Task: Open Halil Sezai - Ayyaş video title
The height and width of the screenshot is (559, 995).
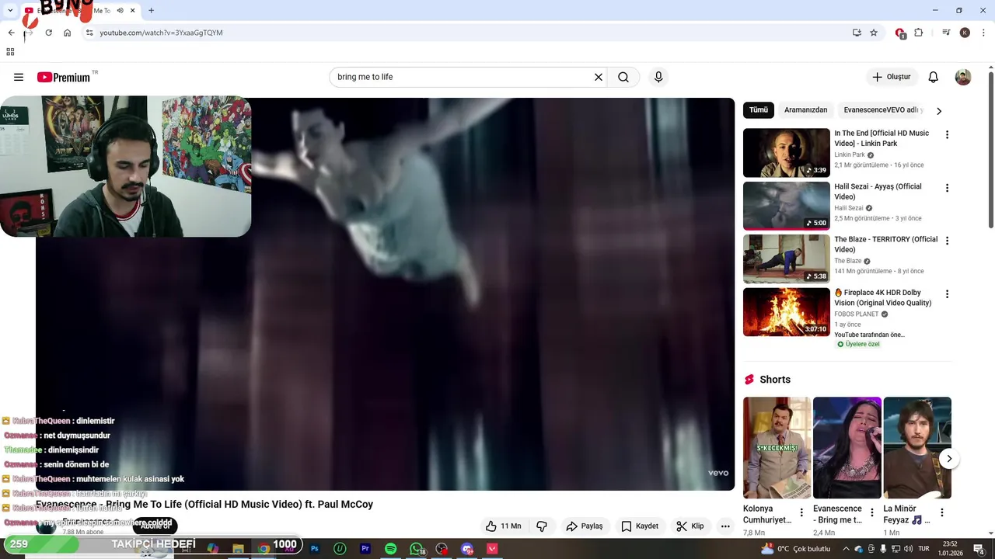Action: click(x=878, y=192)
